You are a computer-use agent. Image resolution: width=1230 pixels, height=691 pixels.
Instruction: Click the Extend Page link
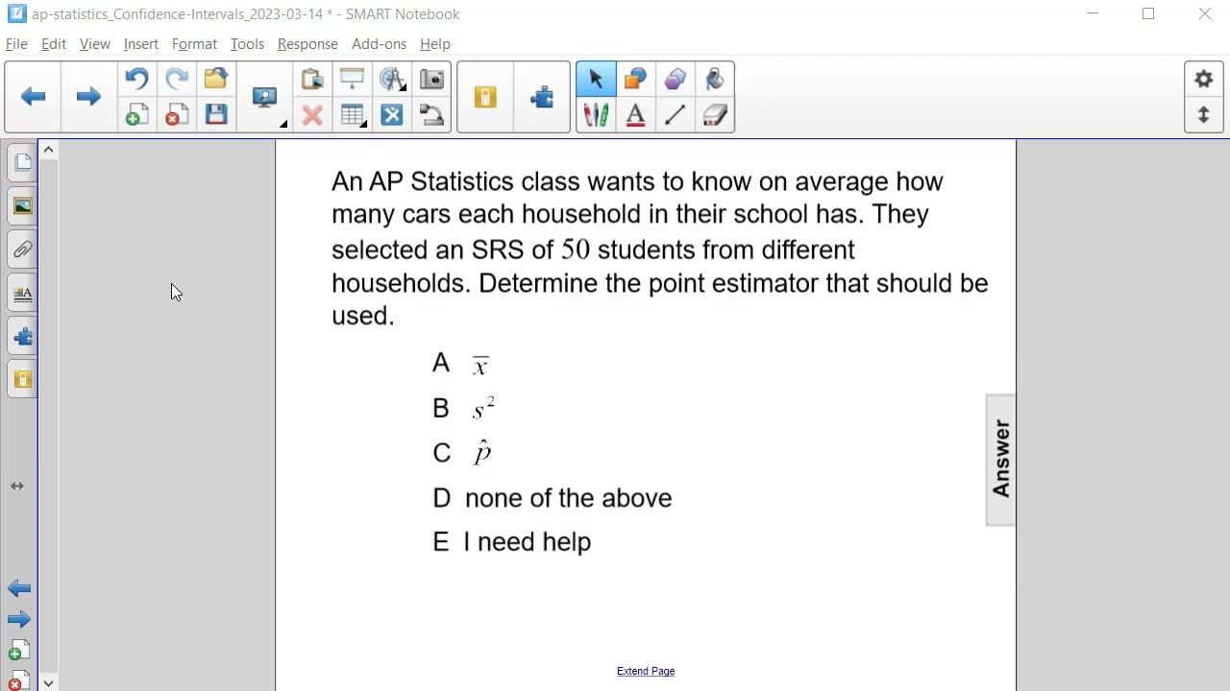pos(646,671)
